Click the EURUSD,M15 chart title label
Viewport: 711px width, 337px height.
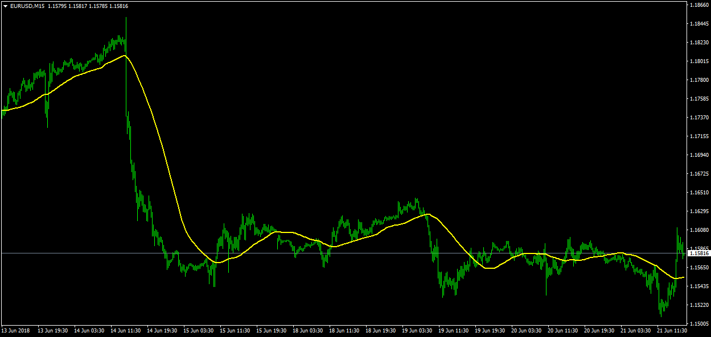tap(27, 6)
